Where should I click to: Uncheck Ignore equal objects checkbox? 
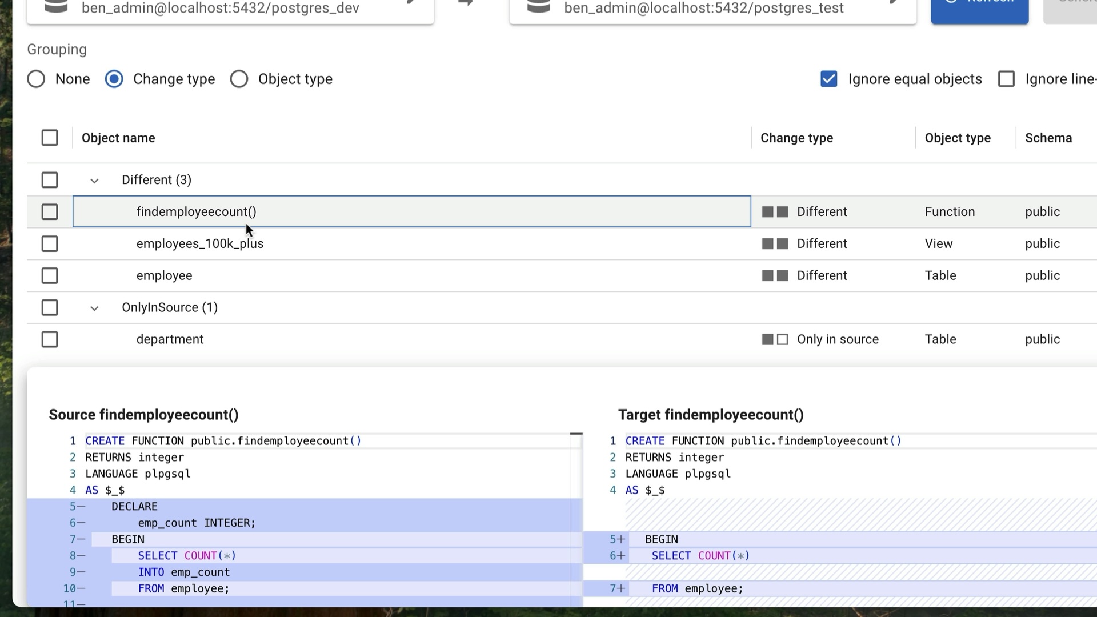pos(828,79)
